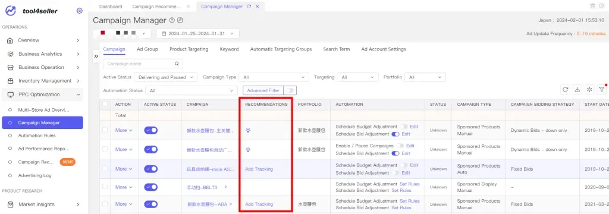Open store selector with colored squares
This screenshot has height=214, width=609.
[123, 34]
